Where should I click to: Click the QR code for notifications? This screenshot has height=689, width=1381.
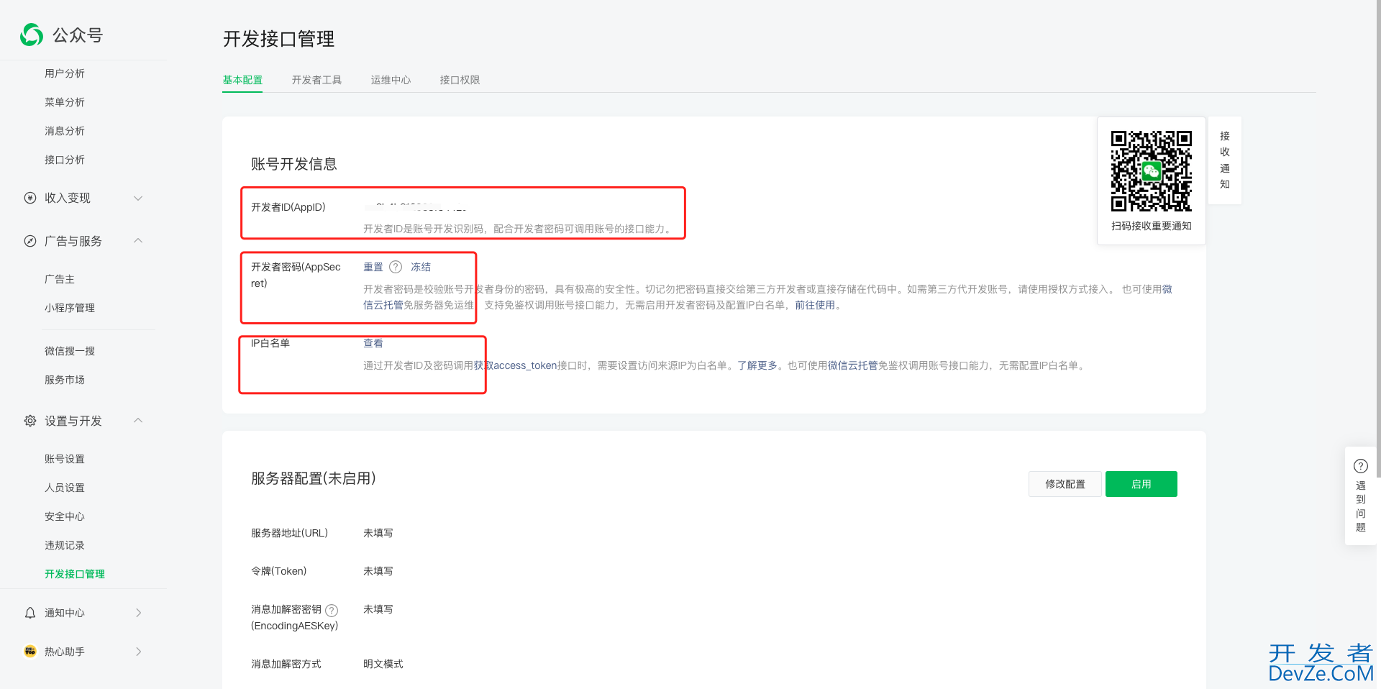[1152, 171]
